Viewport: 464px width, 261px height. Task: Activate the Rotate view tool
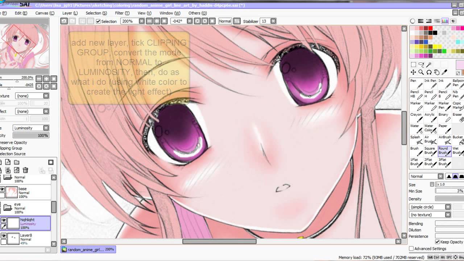429,72
